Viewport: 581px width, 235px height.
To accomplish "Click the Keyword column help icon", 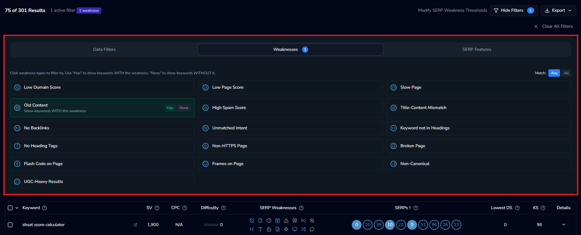I will click(45, 208).
